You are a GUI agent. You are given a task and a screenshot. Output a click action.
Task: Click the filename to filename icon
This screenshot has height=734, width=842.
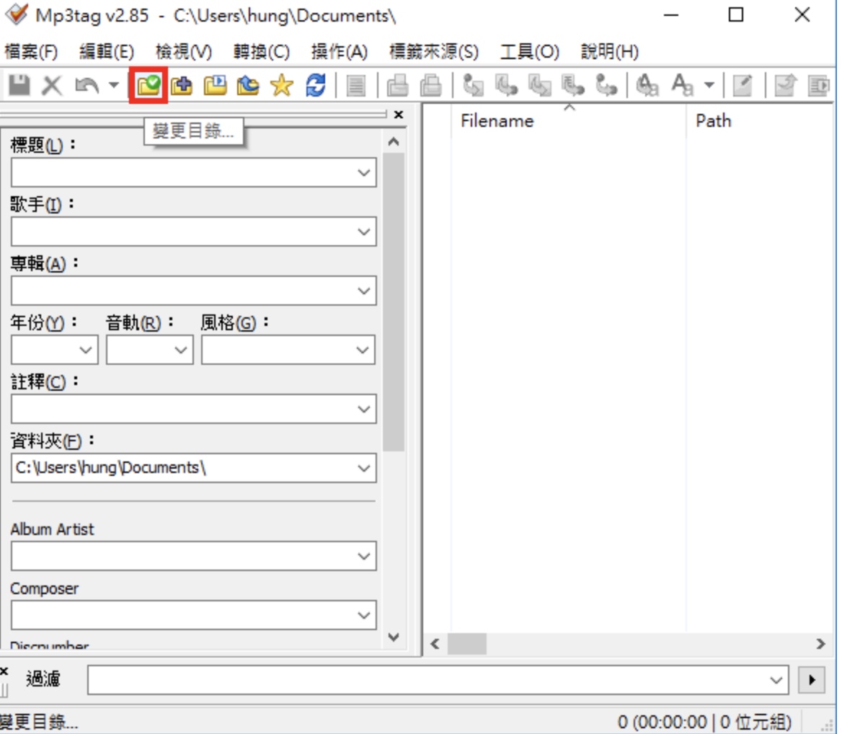tap(540, 85)
